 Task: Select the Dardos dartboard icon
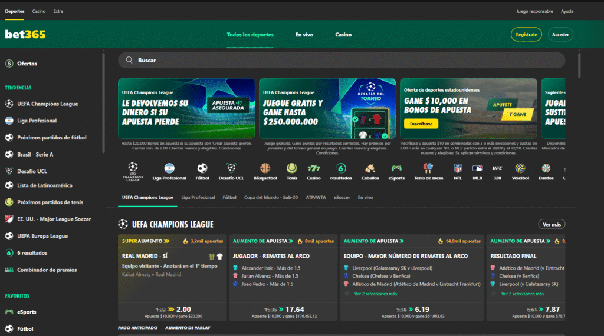pos(546,168)
